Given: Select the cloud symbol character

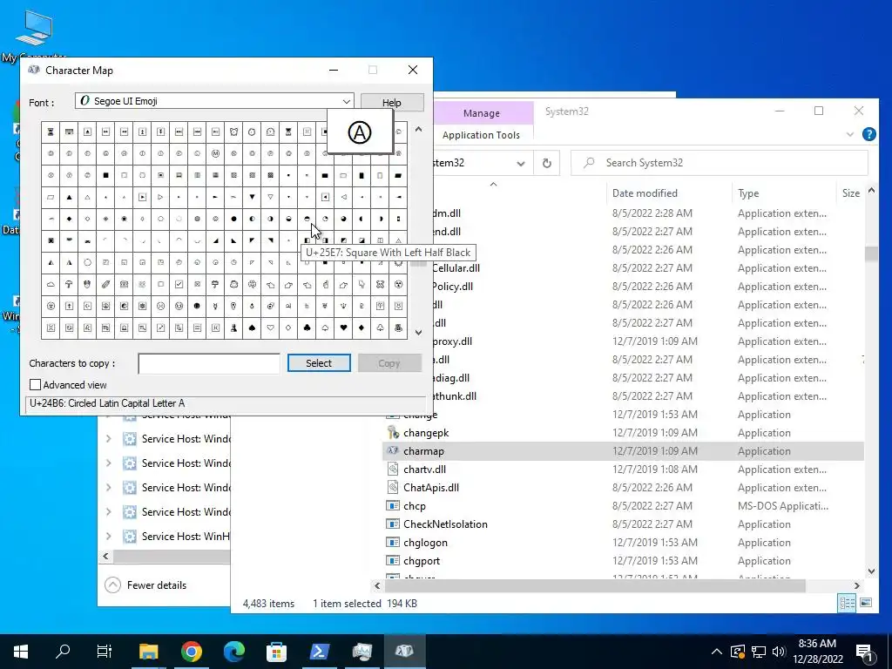Looking at the screenshot, I should pos(51,285).
